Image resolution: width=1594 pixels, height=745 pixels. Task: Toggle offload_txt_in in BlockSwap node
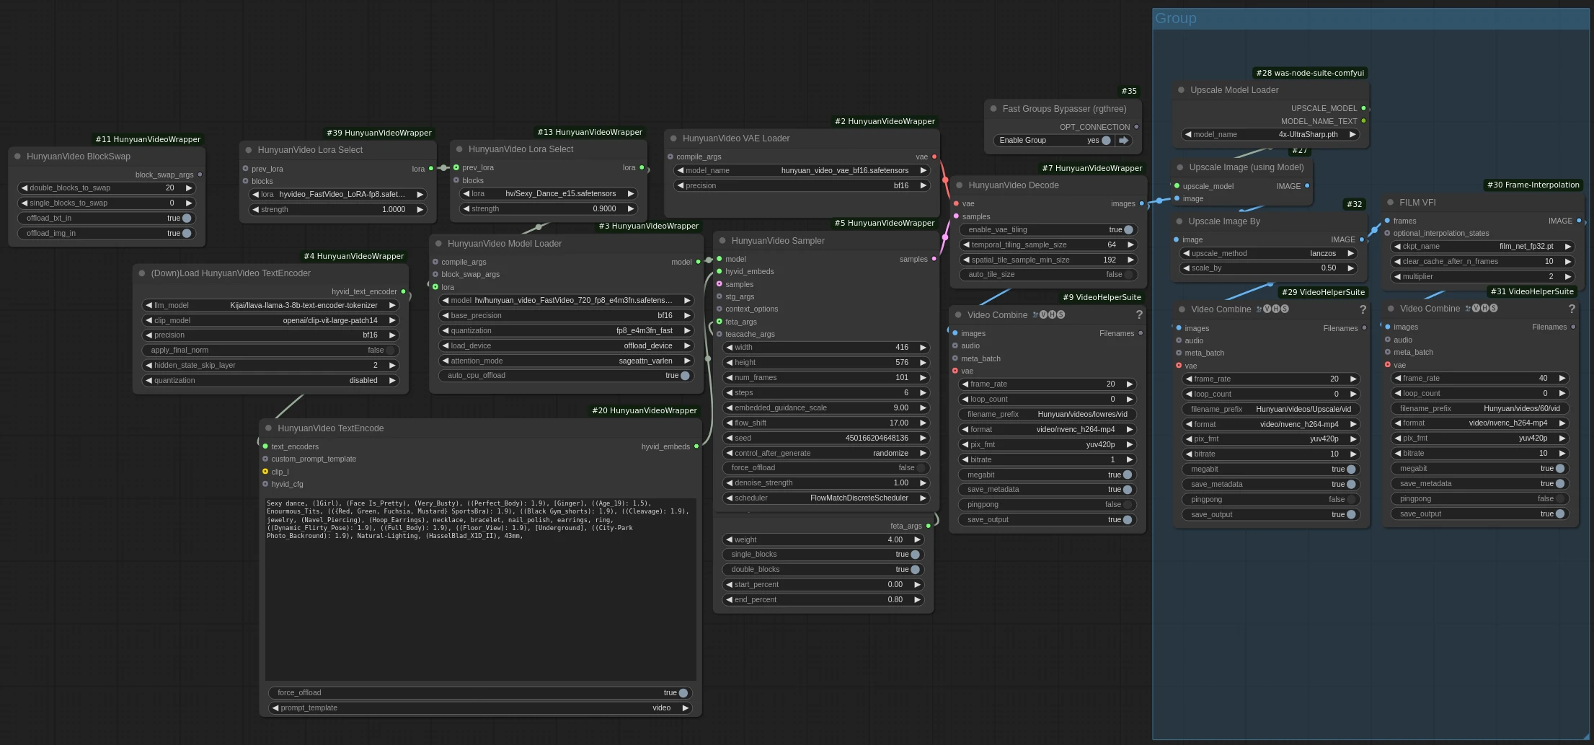coord(186,219)
